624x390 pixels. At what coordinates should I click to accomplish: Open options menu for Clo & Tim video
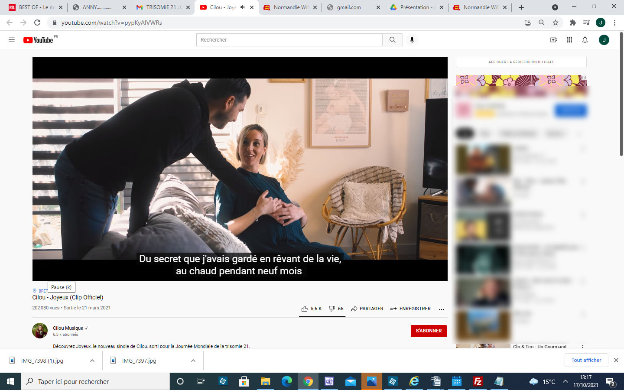click(583, 347)
